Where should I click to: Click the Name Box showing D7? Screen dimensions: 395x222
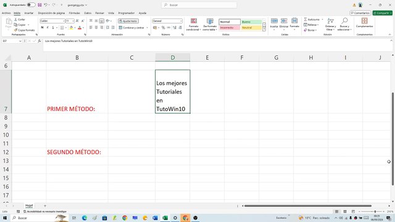click(x=11, y=41)
